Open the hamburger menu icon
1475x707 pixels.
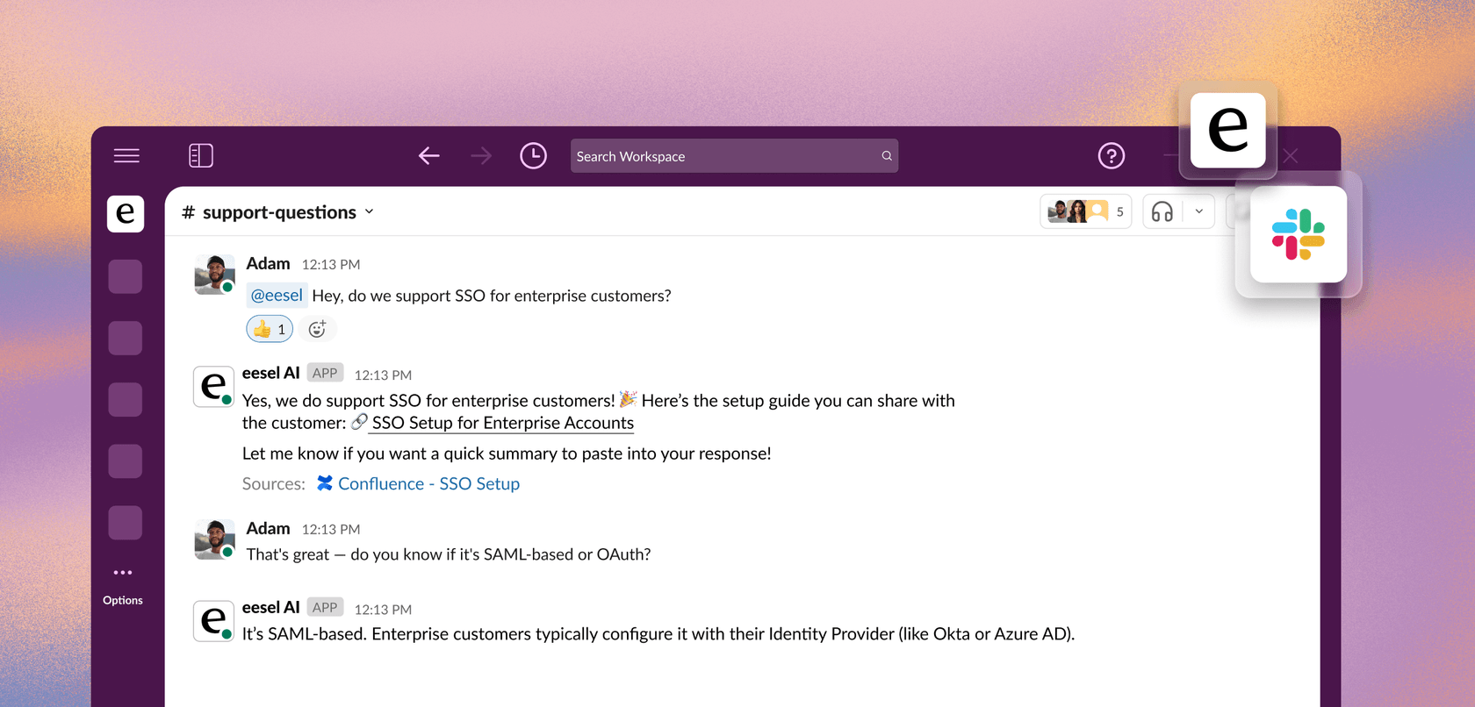click(x=126, y=156)
